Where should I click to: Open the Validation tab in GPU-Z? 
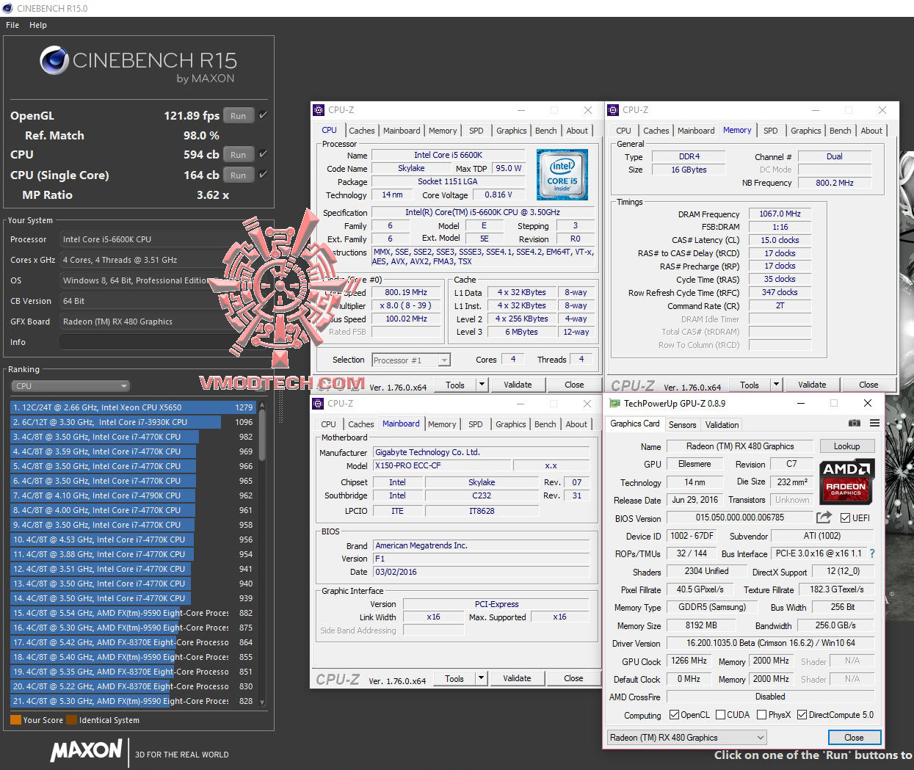click(722, 424)
